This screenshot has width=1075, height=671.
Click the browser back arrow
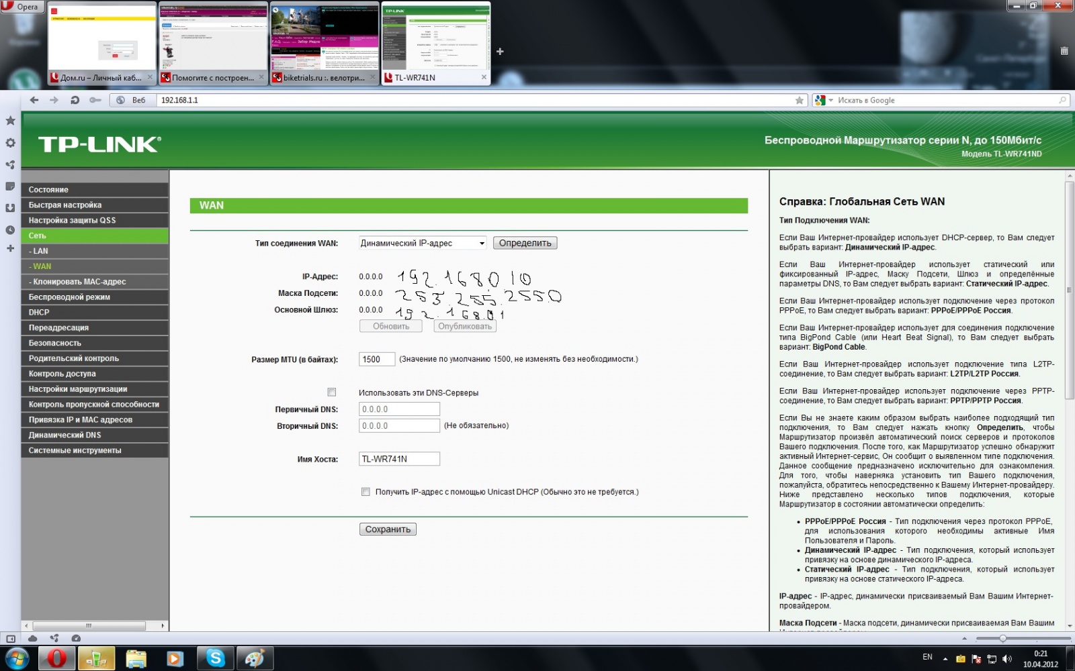tap(34, 100)
